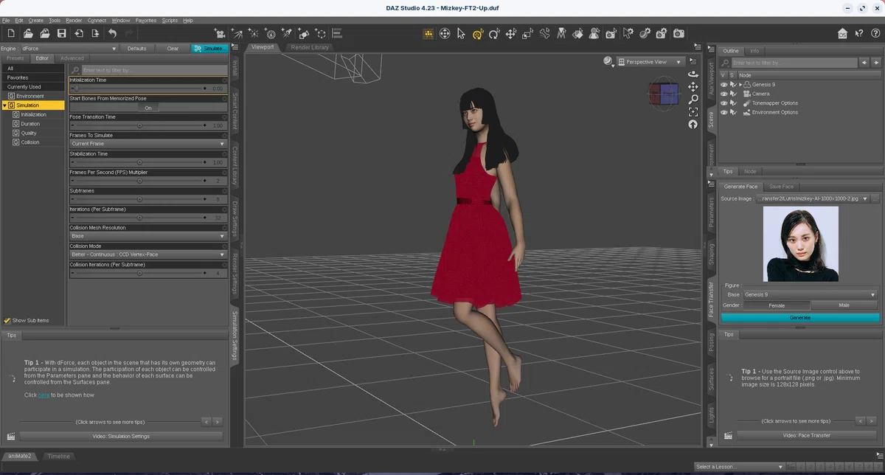Select the Rotate tool icon
The height and width of the screenshot is (475, 885).
click(494, 33)
